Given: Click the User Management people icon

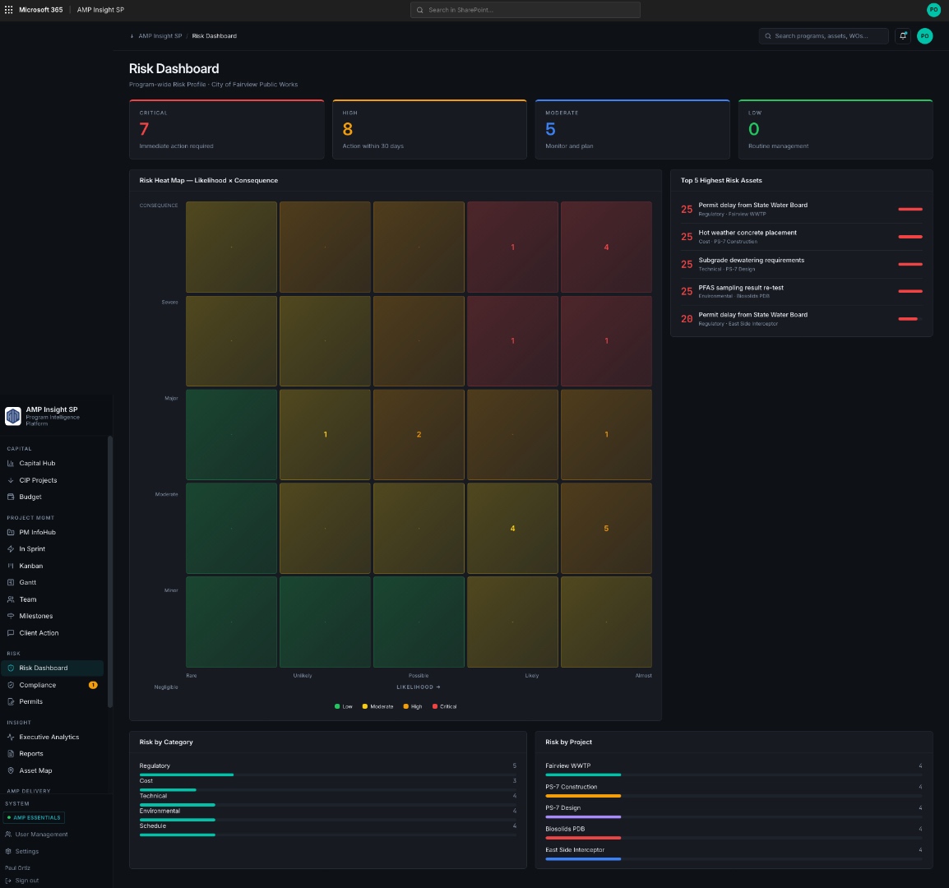Looking at the screenshot, I should tap(8, 834).
